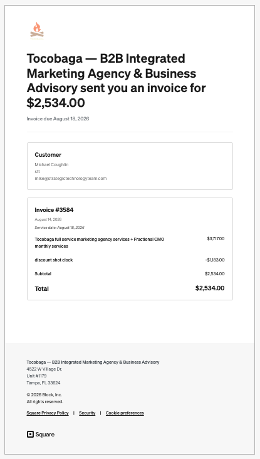Click the Invoice due August 18, 2026 text
This screenshot has height=459, width=260.
(58, 119)
